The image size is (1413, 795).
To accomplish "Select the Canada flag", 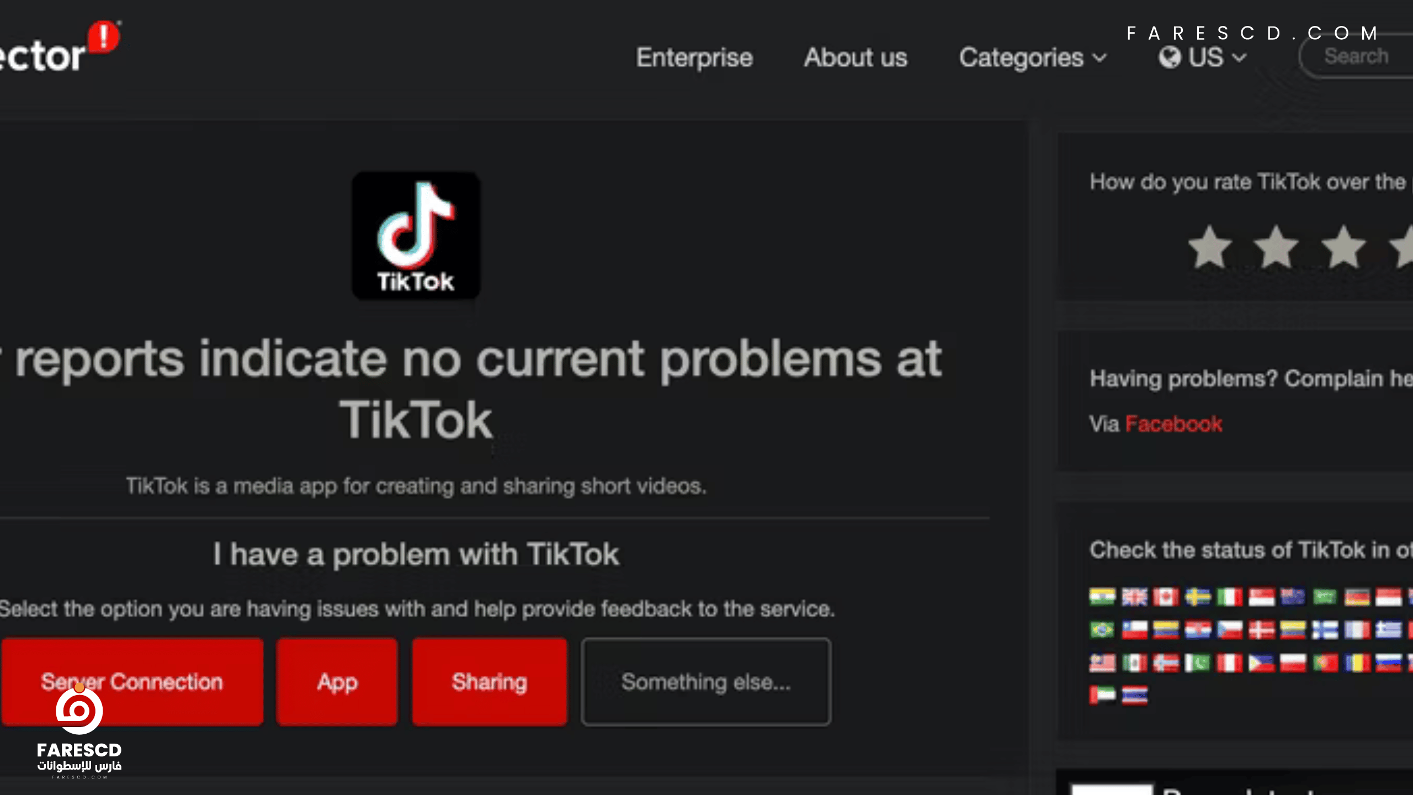I will pos(1166,597).
